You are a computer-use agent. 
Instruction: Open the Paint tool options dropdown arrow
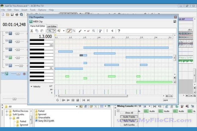click(85, 31)
